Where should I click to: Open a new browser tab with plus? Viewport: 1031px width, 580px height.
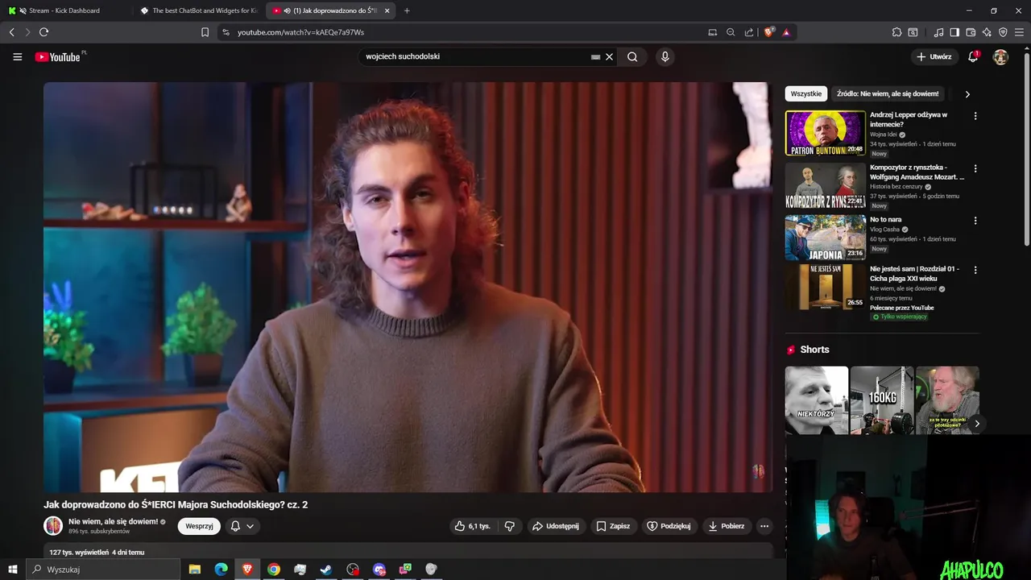coord(407,10)
